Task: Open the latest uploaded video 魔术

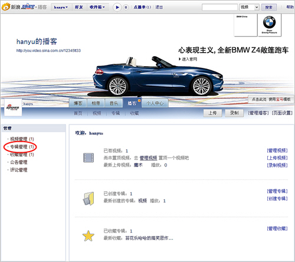Action: click(x=138, y=165)
